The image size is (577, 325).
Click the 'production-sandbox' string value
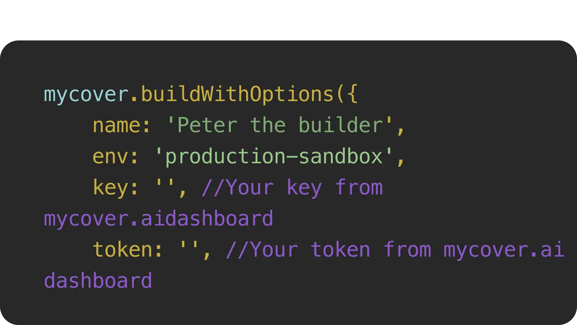point(274,156)
